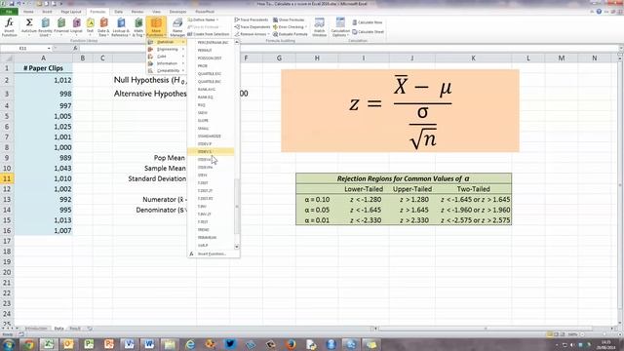
Task: Open the Date & Time functions library
Action: pyautogui.click(x=104, y=27)
